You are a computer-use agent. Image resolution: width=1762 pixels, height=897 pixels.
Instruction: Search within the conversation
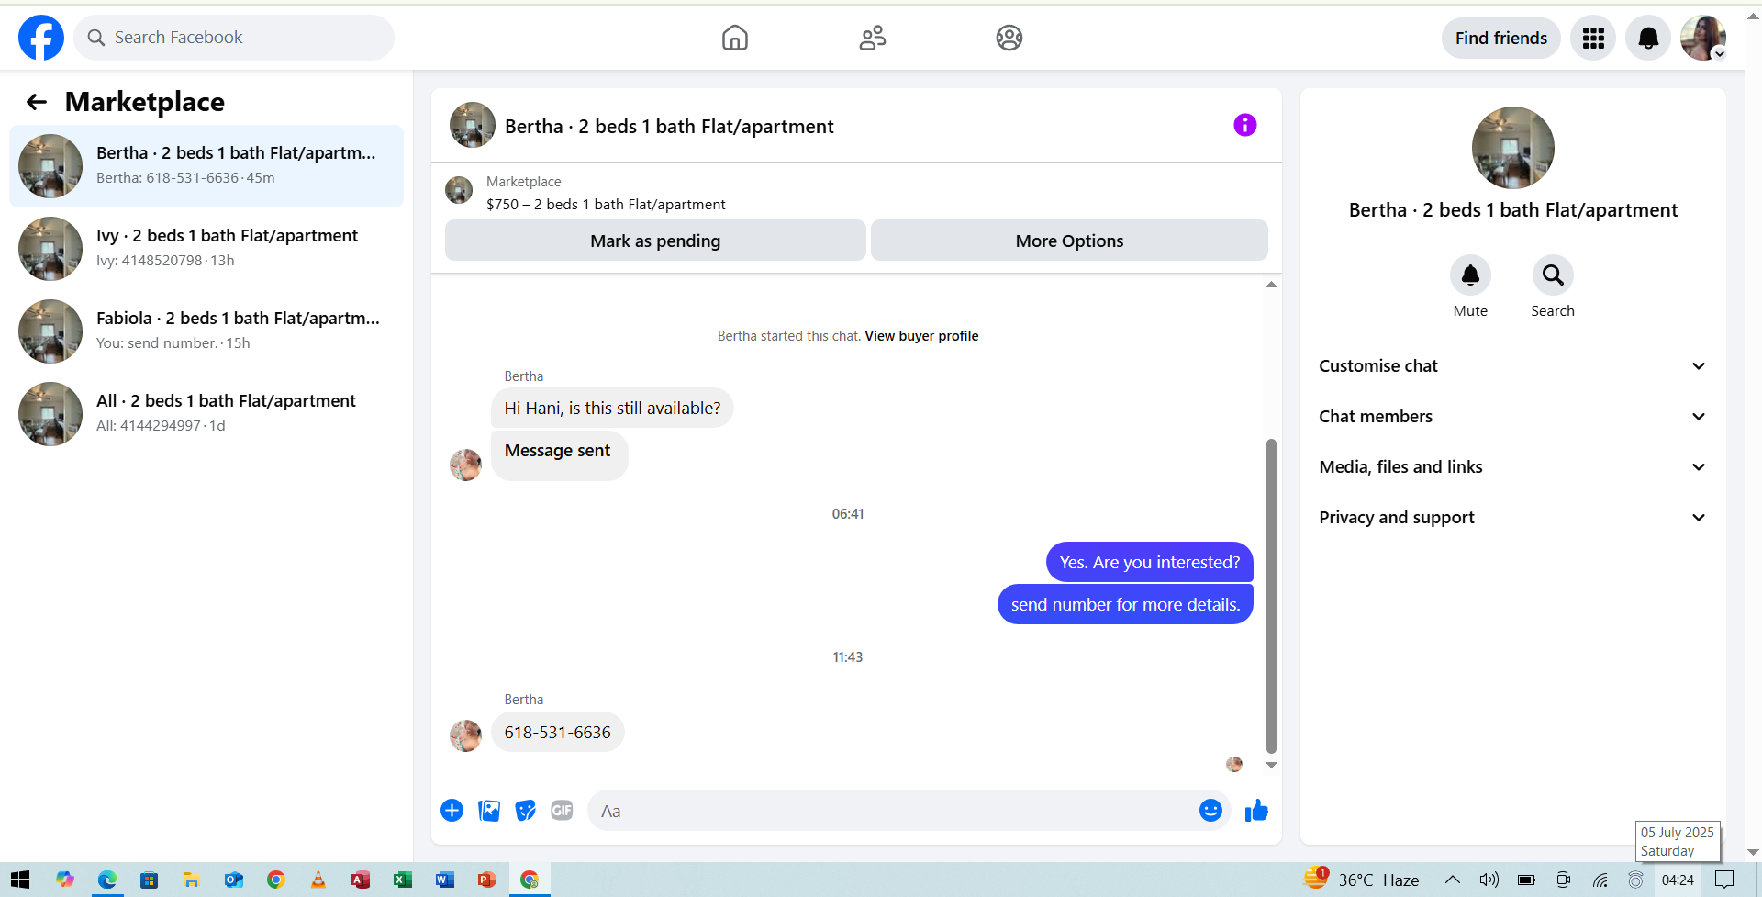click(x=1553, y=275)
